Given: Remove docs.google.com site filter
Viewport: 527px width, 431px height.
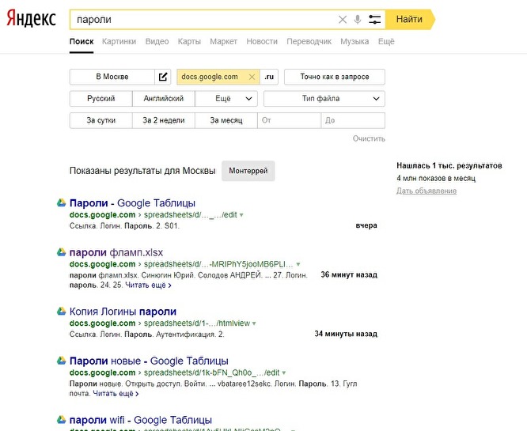Looking at the screenshot, I should [x=252, y=77].
